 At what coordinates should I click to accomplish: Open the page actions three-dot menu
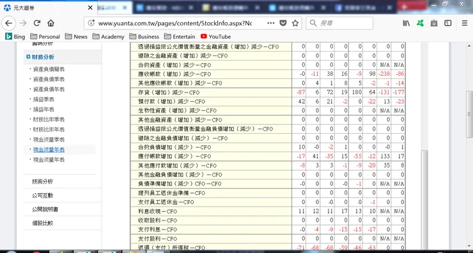click(x=270, y=23)
